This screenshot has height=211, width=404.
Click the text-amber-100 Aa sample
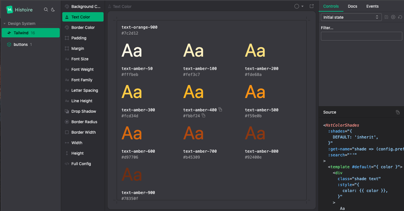193,51
